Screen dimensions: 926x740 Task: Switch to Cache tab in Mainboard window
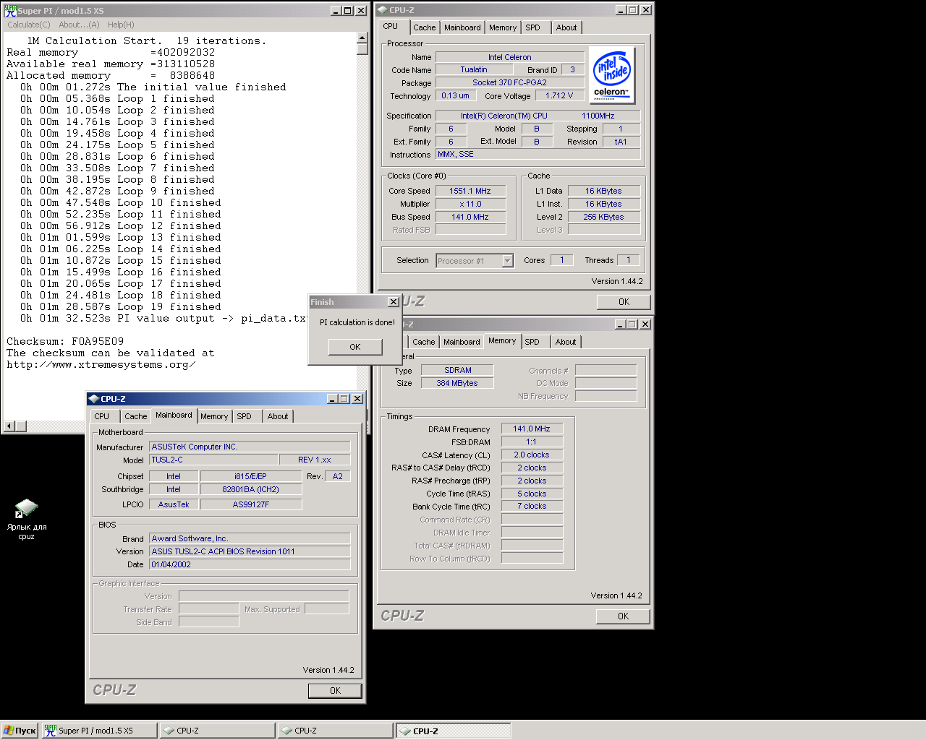pyautogui.click(x=136, y=416)
